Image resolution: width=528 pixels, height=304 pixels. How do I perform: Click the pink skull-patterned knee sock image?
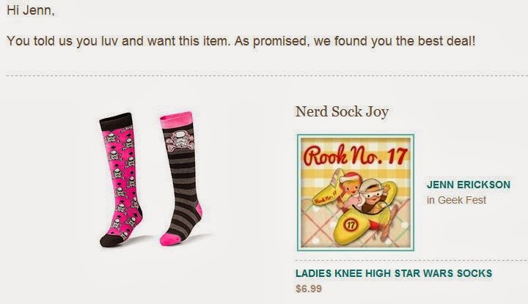point(121,180)
